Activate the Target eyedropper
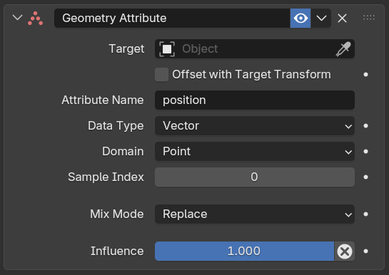Screen dimensions: 389x275 click(x=343, y=48)
